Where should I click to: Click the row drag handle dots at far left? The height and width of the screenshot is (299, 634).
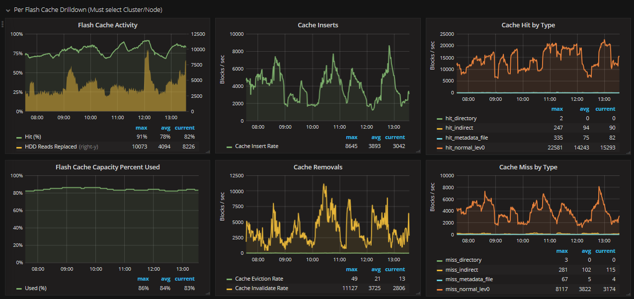[x=2, y=23]
